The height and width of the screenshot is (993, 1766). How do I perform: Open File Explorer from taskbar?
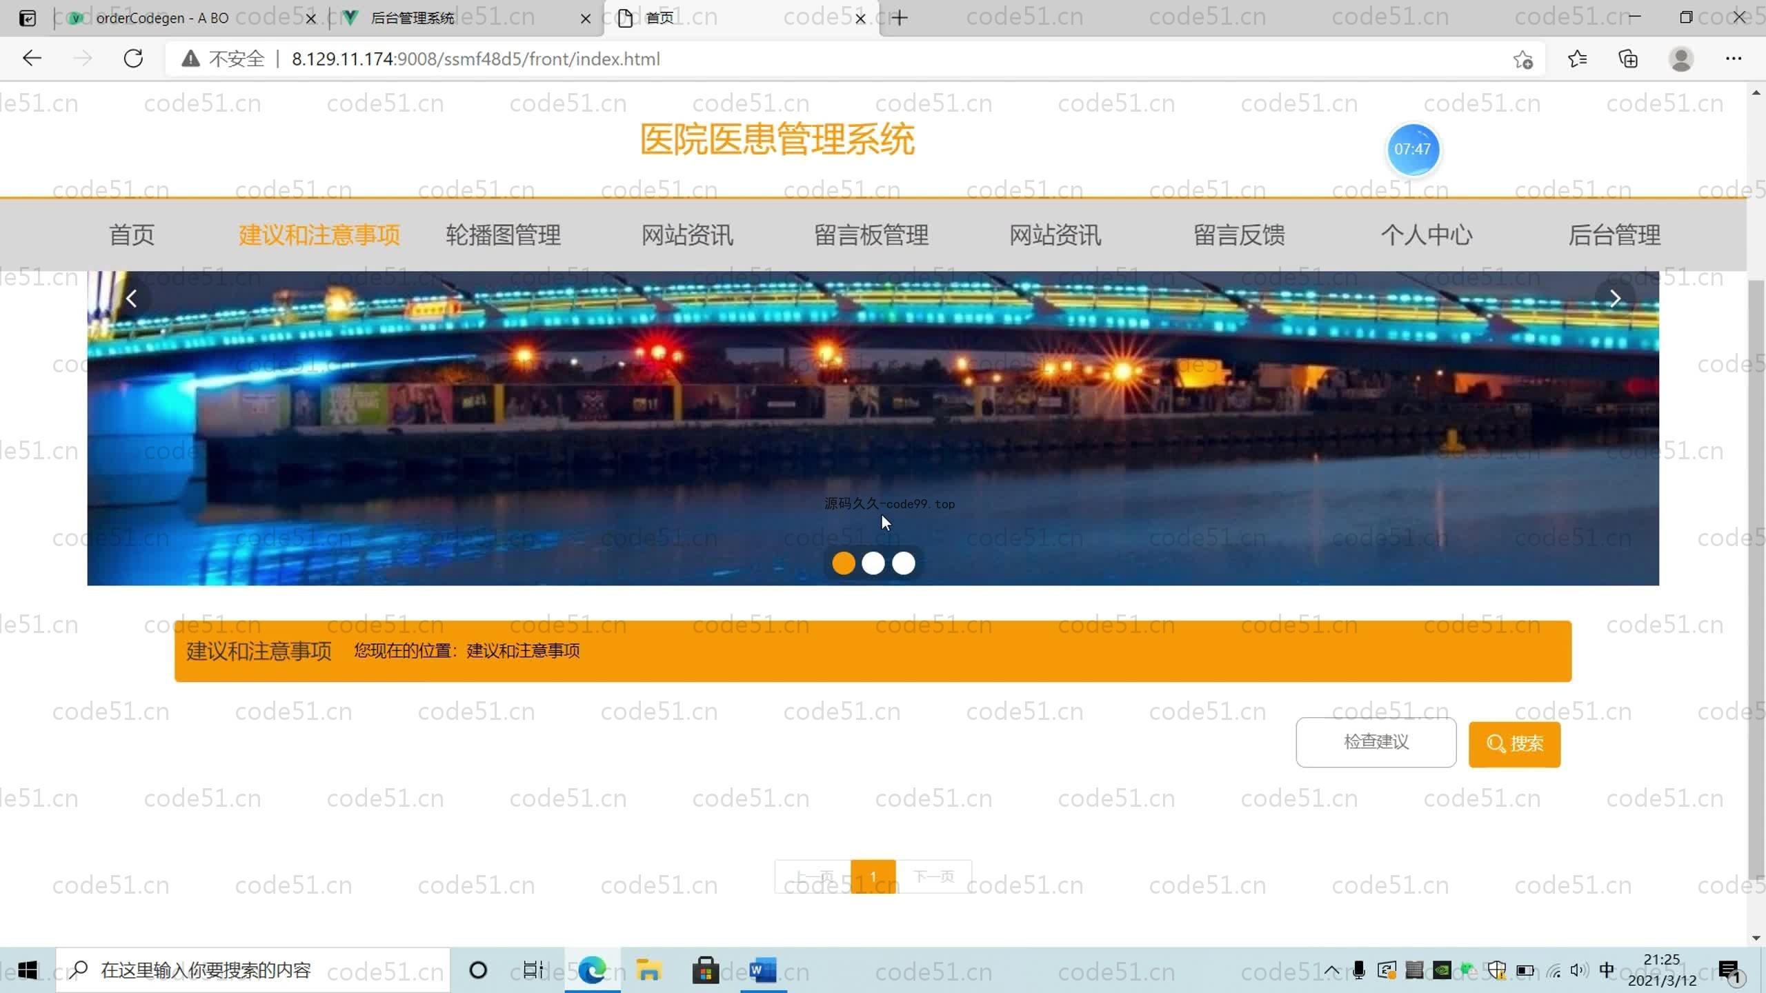point(648,970)
